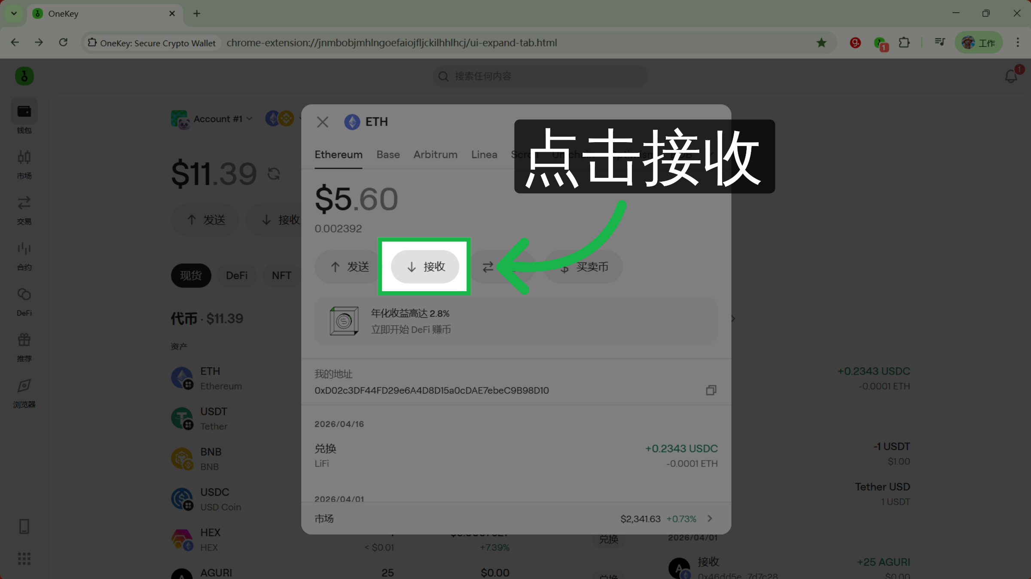Open the Market (市场) sidebar section
1031x579 pixels.
point(24,164)
